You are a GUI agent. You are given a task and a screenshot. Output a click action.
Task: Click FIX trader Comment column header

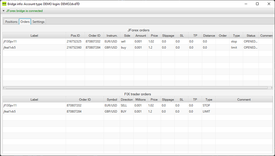(x=244, y=100)
